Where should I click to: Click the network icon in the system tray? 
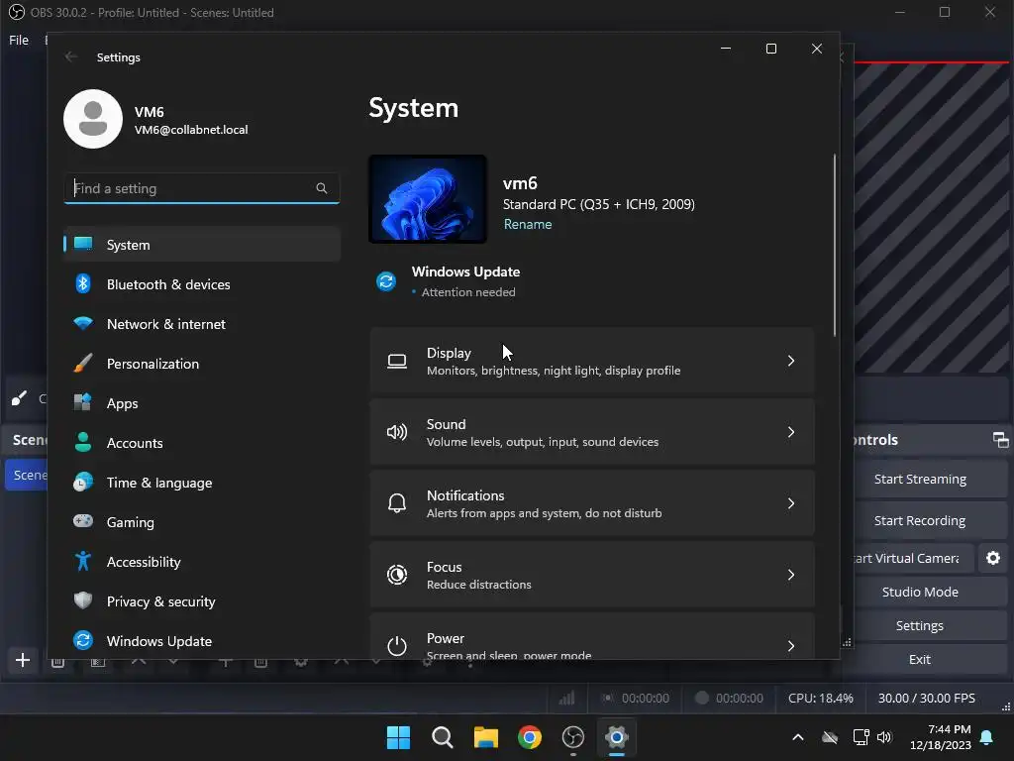861,737
